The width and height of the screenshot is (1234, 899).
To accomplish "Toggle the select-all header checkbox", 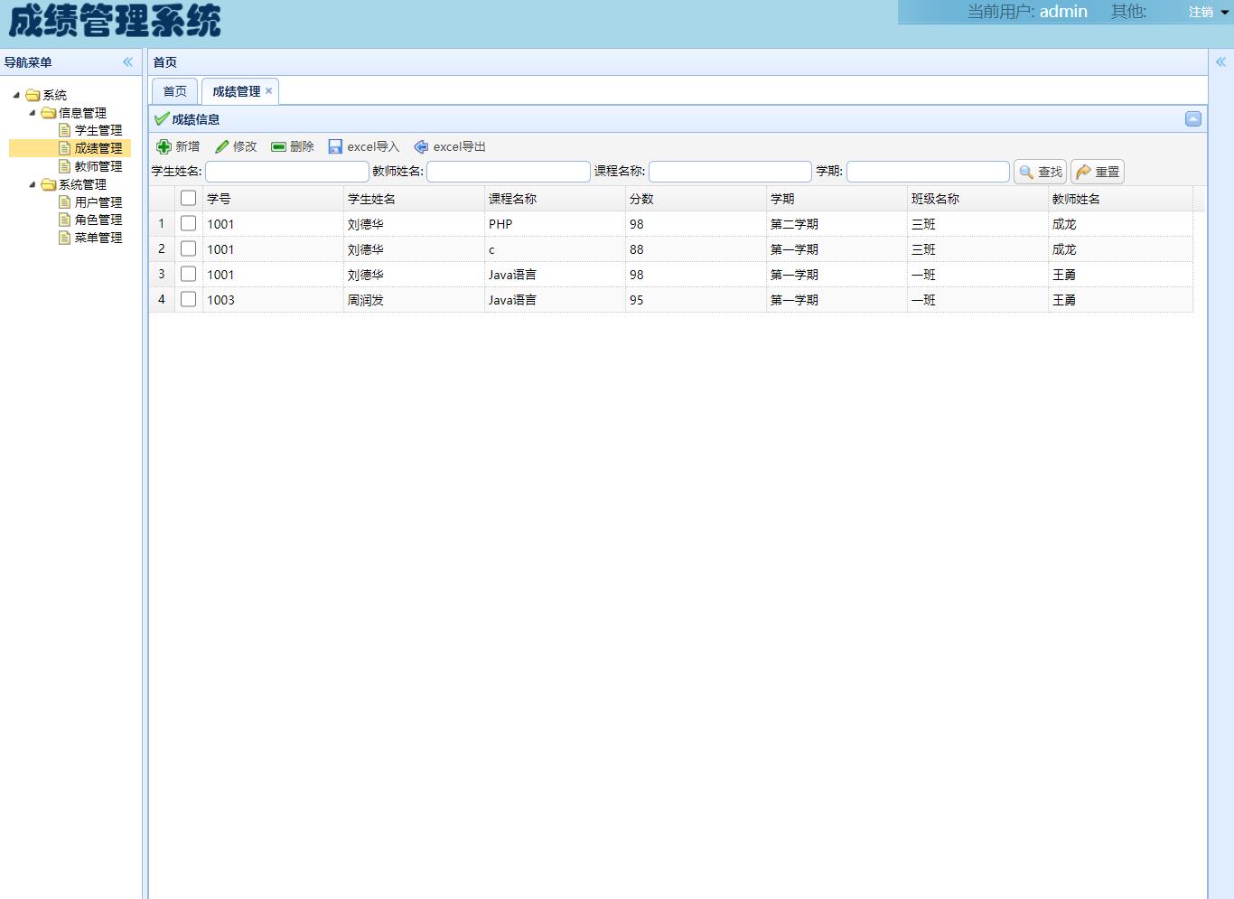I will [x=188, y=198].
